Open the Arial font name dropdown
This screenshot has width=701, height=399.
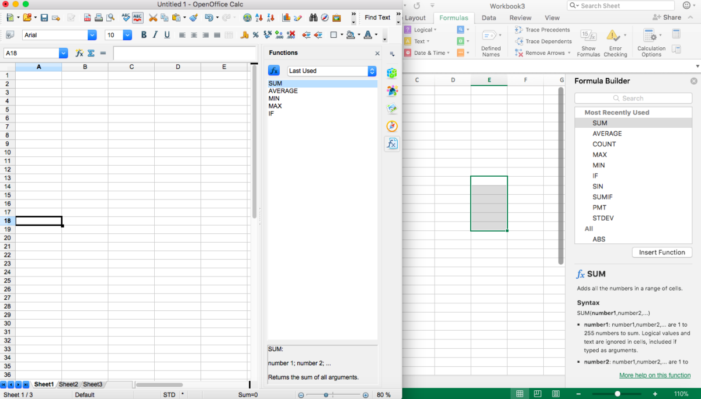(92, 34)
